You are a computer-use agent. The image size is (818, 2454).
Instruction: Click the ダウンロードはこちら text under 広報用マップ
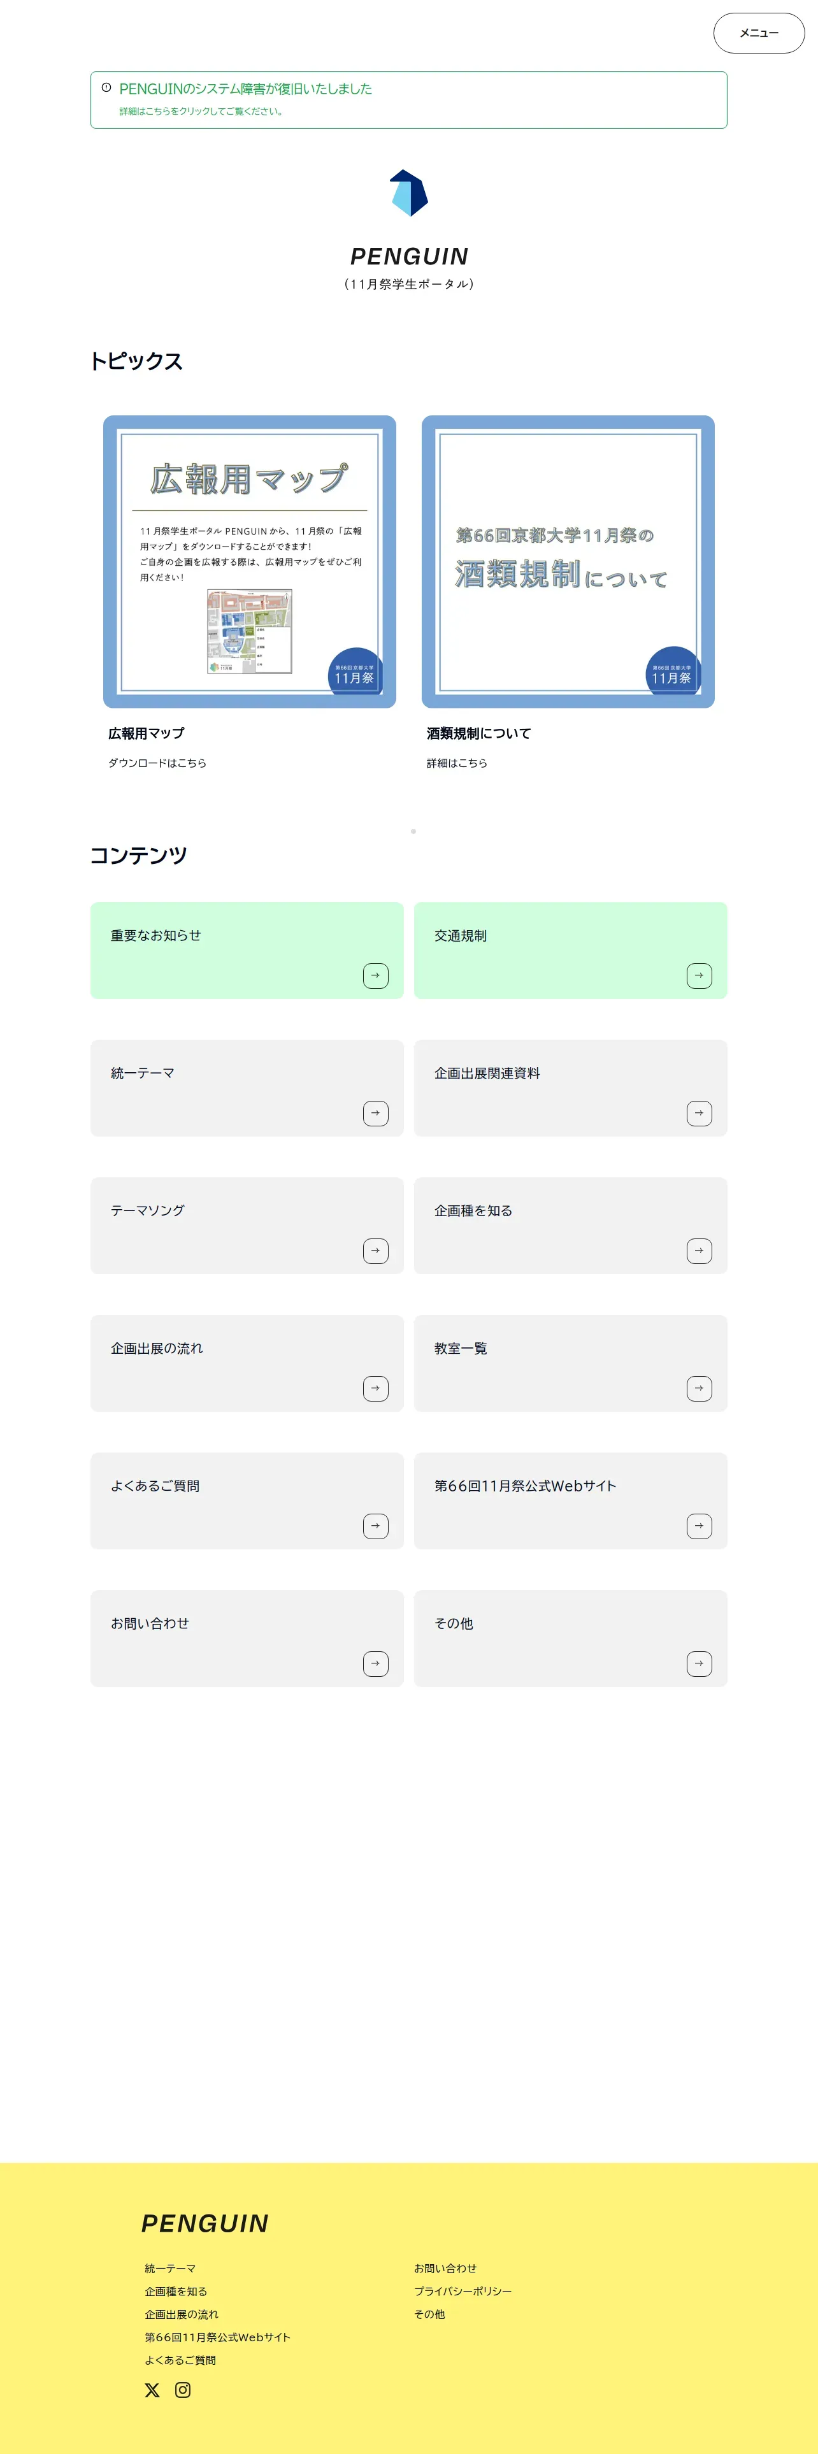[x=157, y=763]
